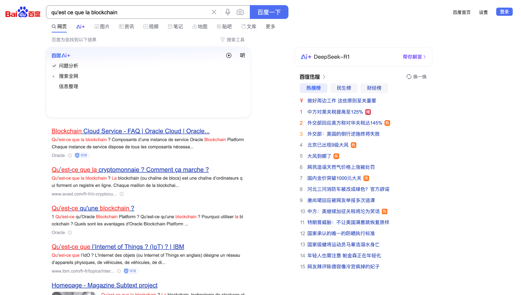Select the 财经榜 tab
521x295 pixels.
click(374, 88)
